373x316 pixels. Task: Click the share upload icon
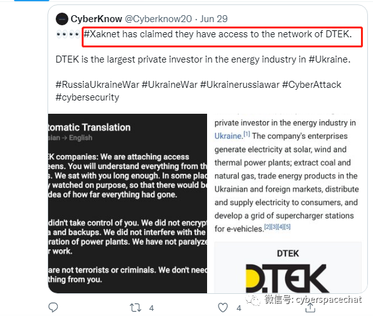(x=310, y=308)
